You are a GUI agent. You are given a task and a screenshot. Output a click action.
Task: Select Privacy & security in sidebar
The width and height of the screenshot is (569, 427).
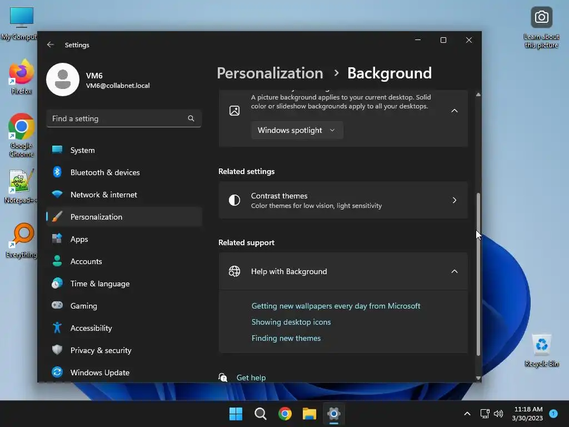124,350
